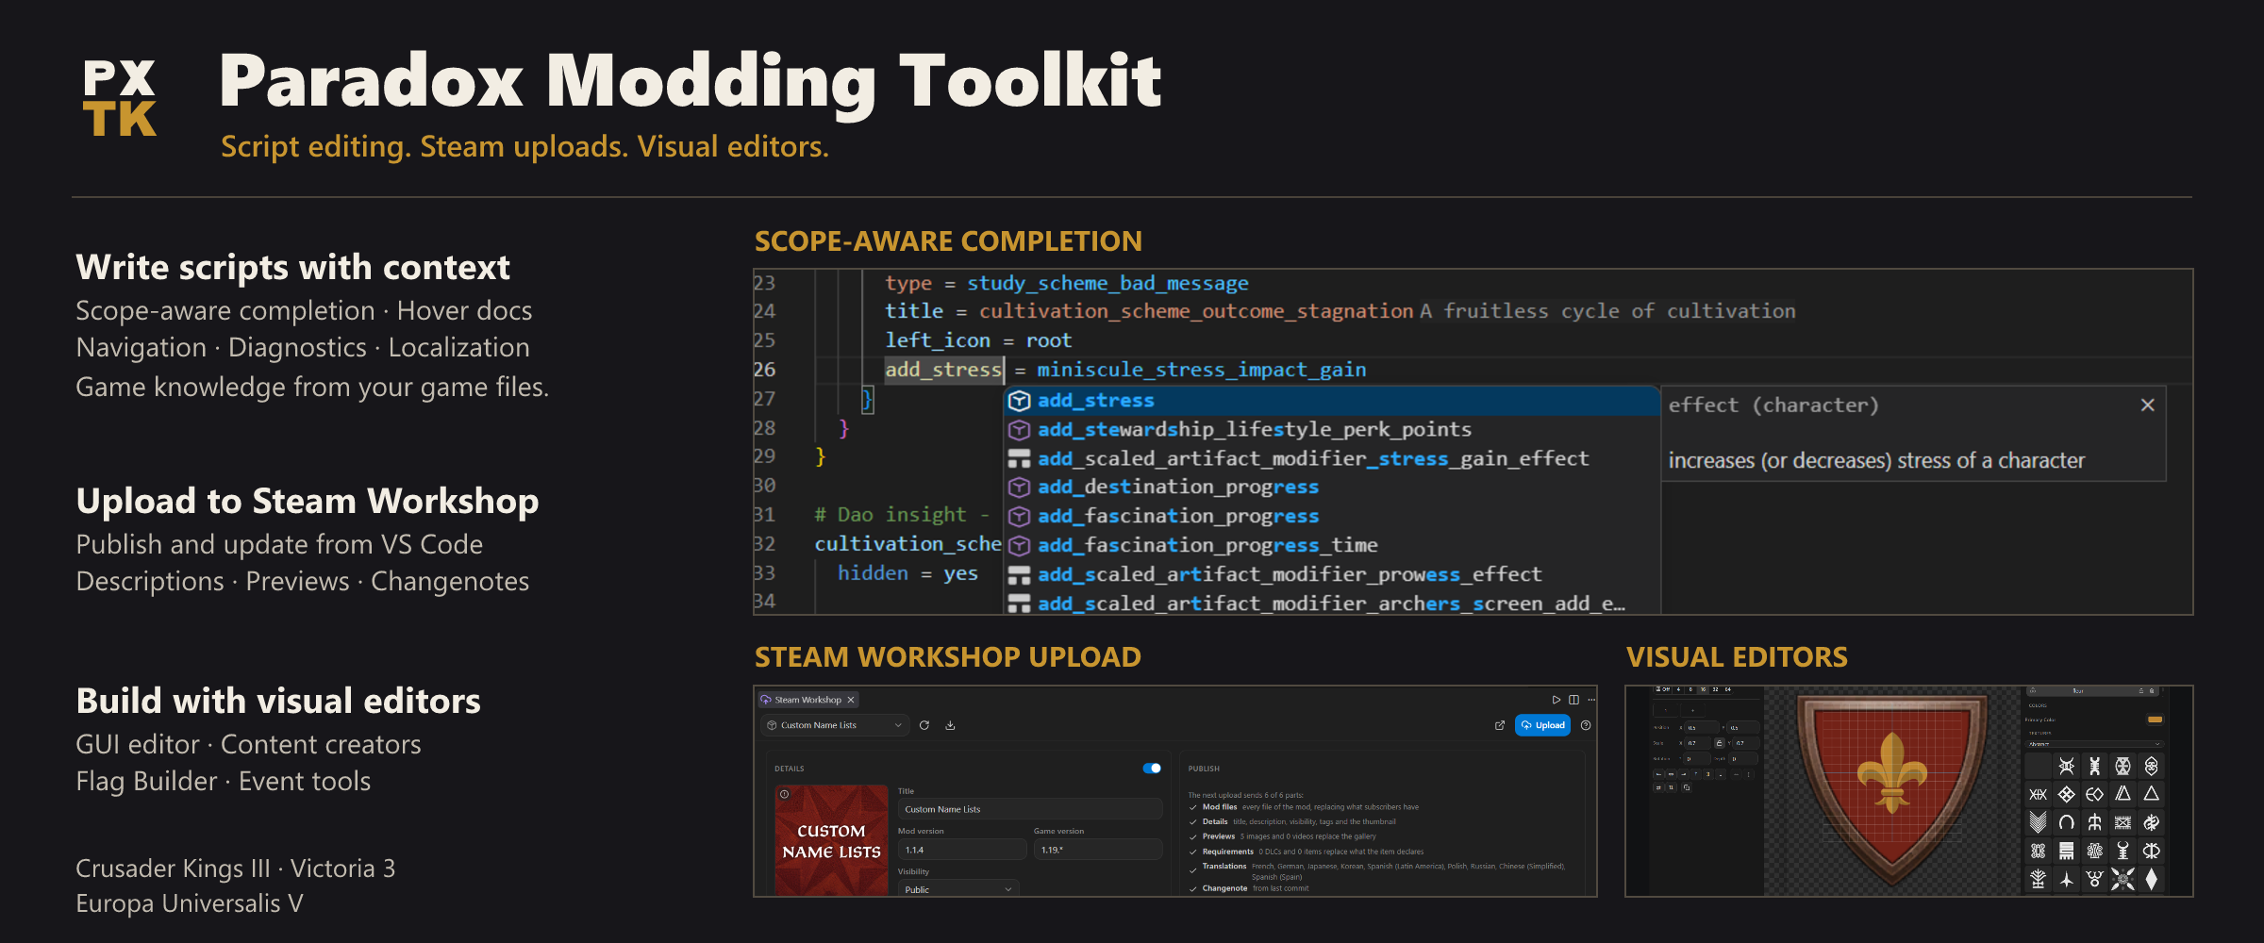The height and width of the screenshot is (943, 2264).
Task: Click study_scheme_bad_message on line 23
Action: coord(1107,283)
